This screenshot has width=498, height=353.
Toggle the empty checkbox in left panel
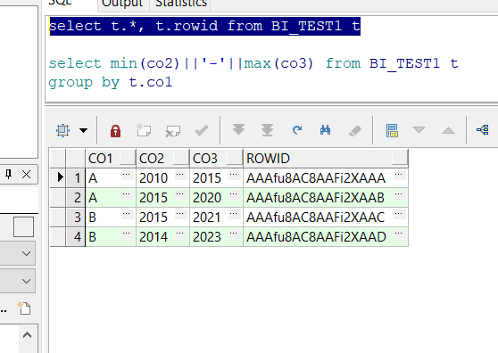click(23, 226)
